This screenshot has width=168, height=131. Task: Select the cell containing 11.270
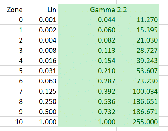pyautogui.click(x=138, y=19)
